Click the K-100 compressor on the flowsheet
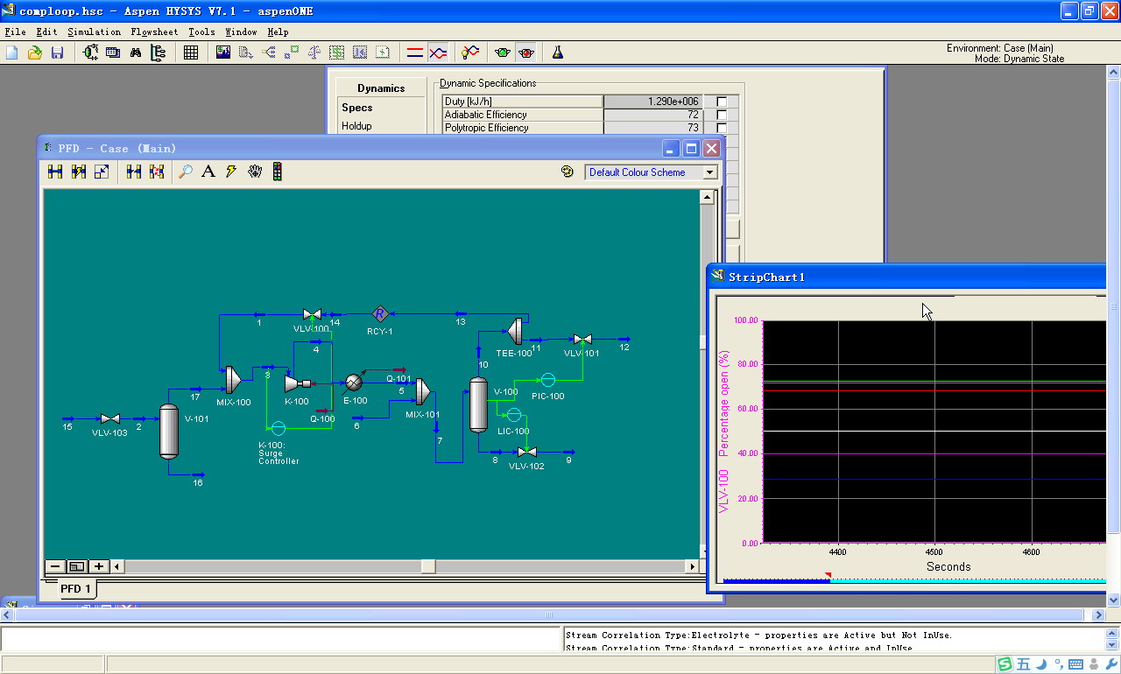This screenshot has height=674, width=1121. [x=297, y=383]
